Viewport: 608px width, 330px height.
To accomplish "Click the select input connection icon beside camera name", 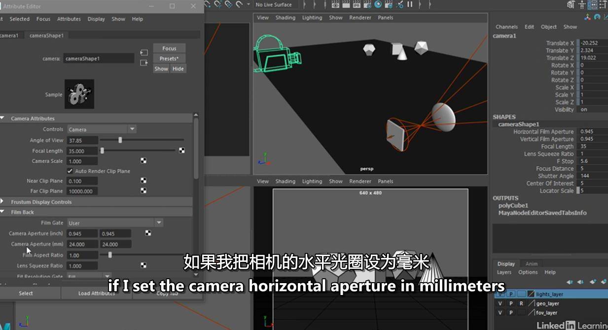I will pyautogui.click(x=144, y=52).
